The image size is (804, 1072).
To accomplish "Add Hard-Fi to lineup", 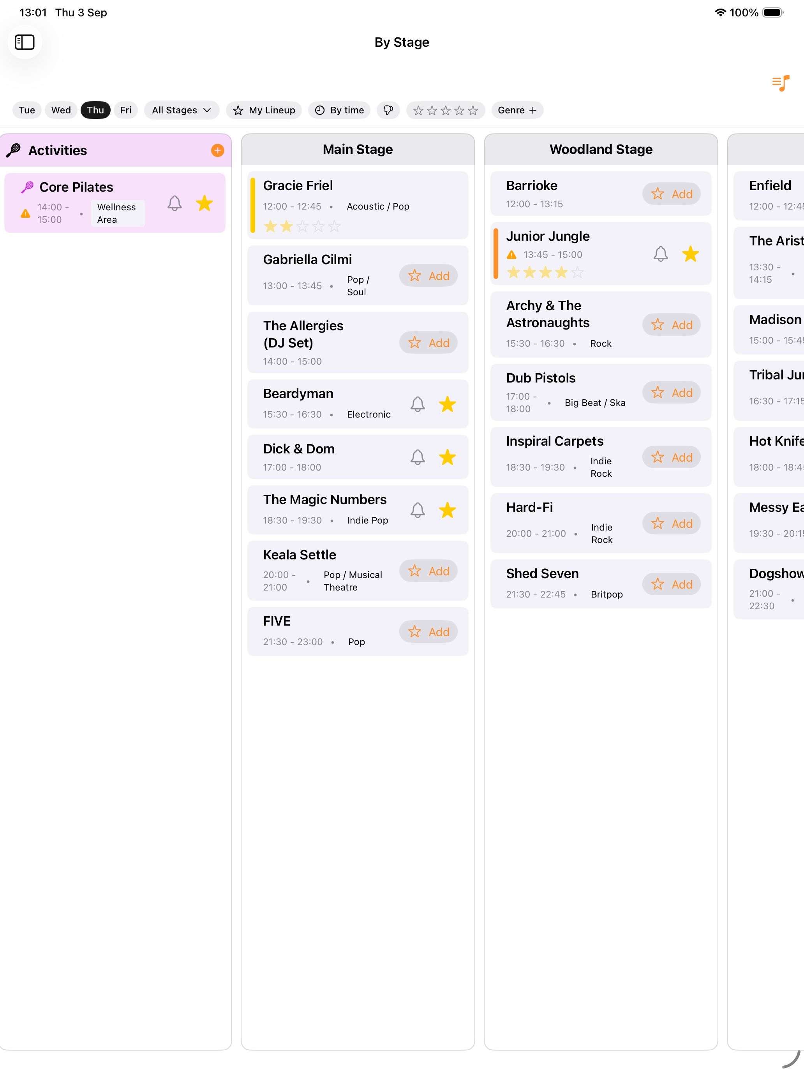I will click(672, 524).
